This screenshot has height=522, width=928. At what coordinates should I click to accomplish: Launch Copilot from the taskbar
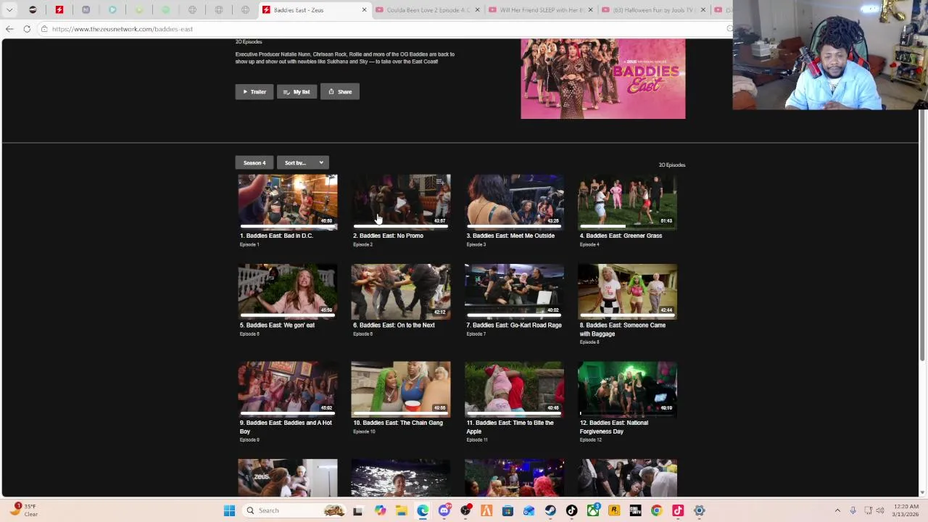tap(380, 510)
